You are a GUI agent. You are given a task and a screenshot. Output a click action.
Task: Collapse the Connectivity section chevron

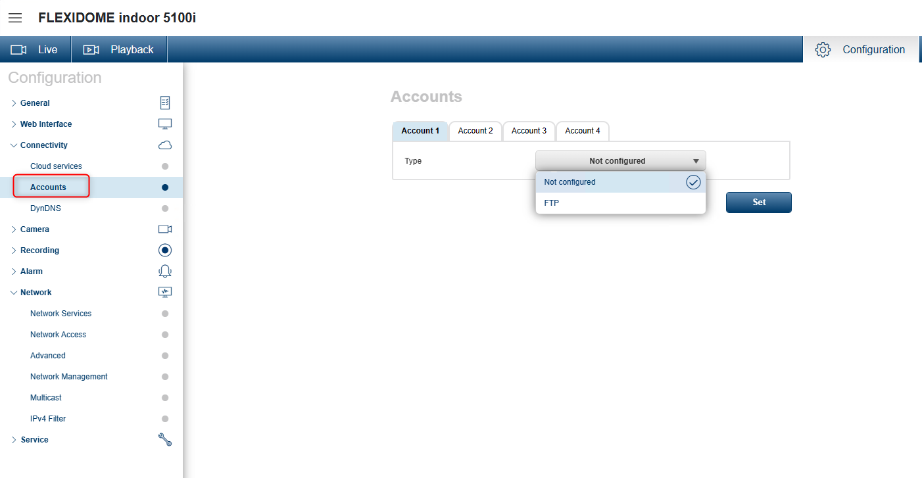point(14,145)
